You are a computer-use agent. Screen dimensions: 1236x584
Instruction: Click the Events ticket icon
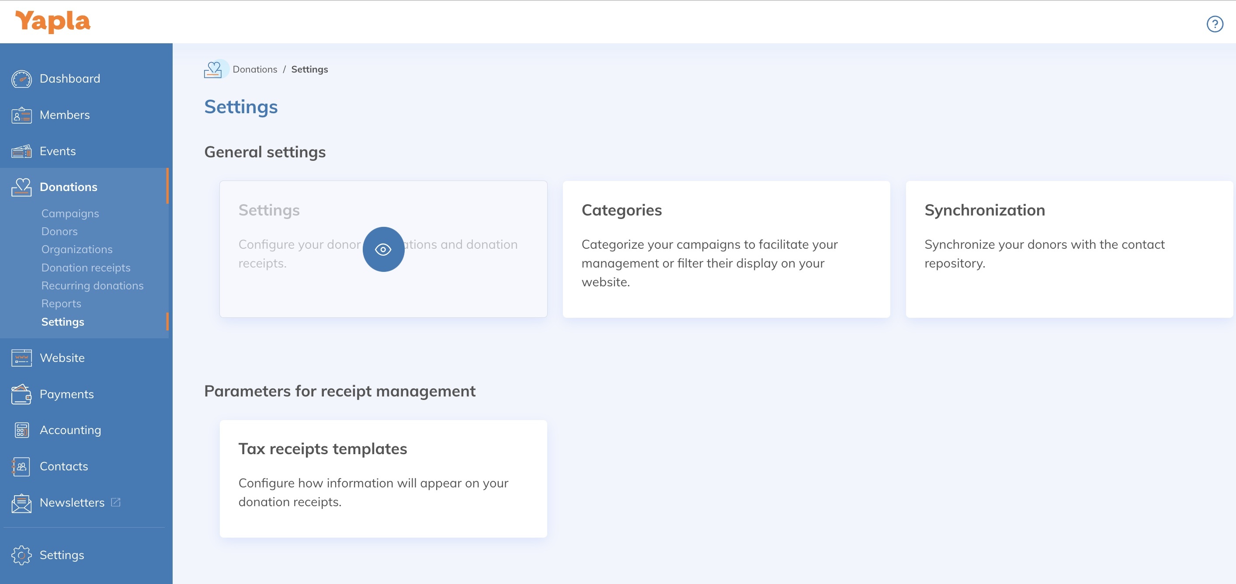click(x=21, y=152)
